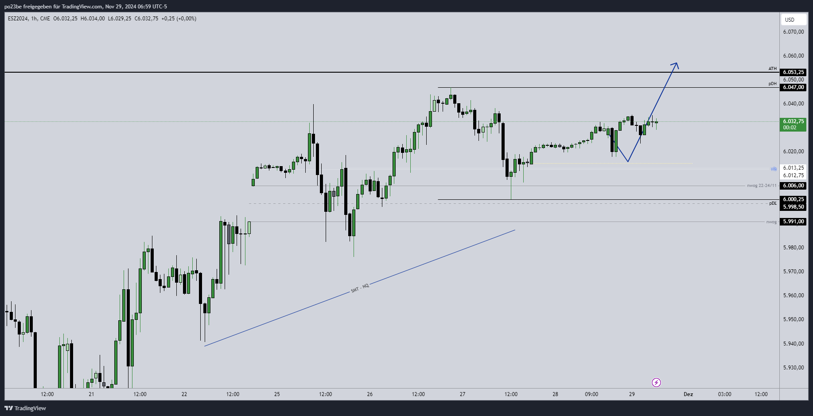Click the '25' date marker on time axis
This screenshot has width=813, height=416.
coord(277,394)
